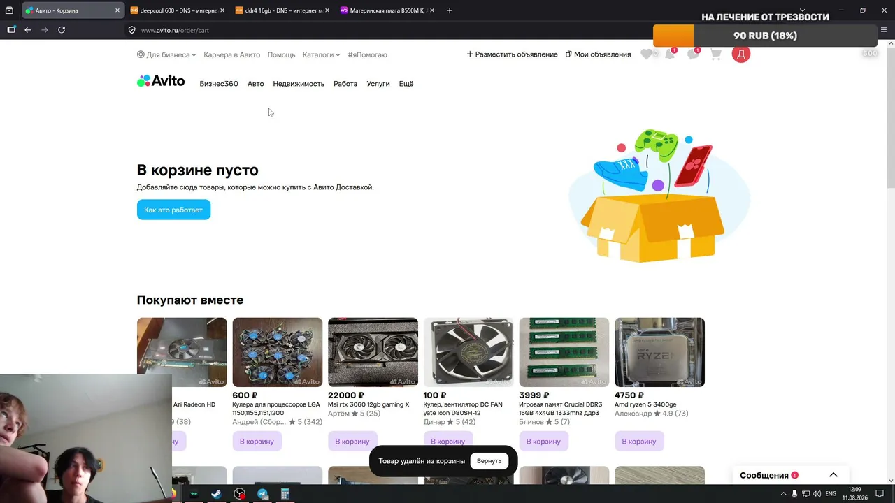Open the Работа category
Screen dimensions: 895x503
[x=345, y=84]
